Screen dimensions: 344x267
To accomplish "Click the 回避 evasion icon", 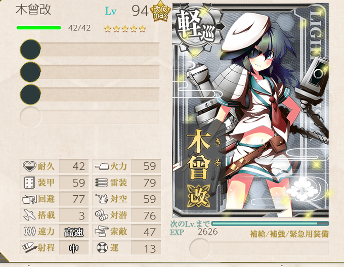I will point(29,199).
